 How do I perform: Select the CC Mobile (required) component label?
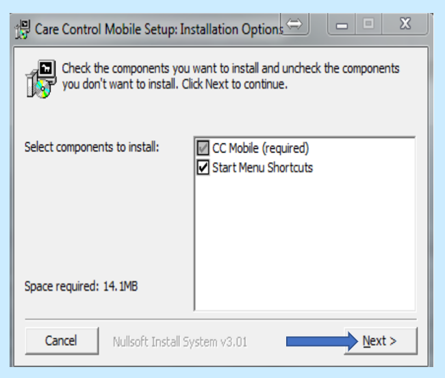(x=260, y=148)
